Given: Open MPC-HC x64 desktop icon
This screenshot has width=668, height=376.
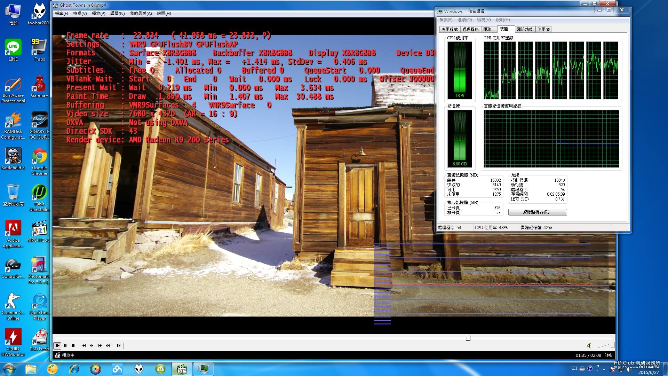Looking at the screenshot, I should [x=39, y=232].
